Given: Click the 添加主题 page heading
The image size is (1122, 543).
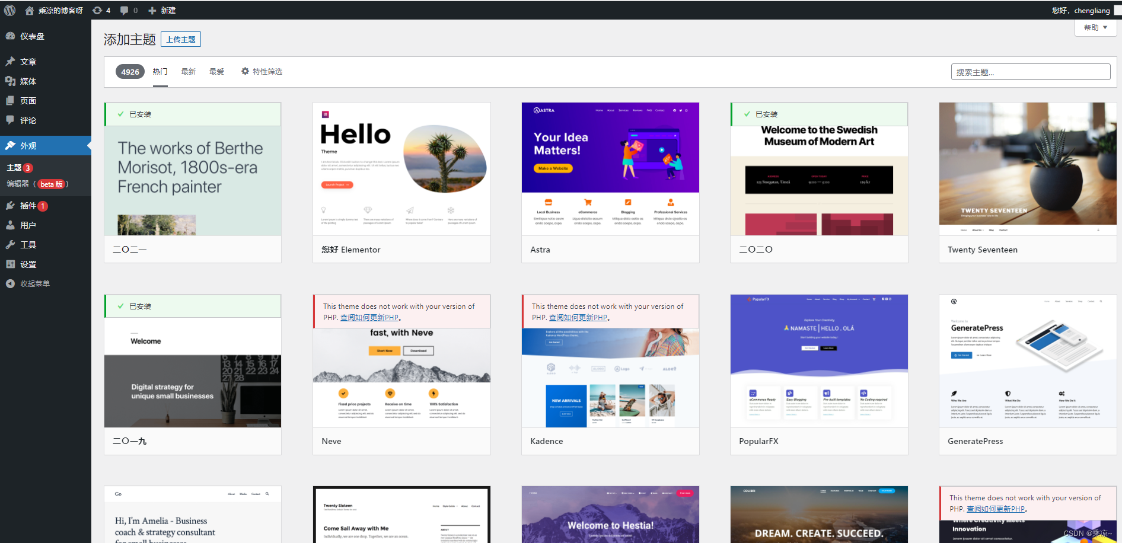Looking at the screenshot, I should 130,39.
